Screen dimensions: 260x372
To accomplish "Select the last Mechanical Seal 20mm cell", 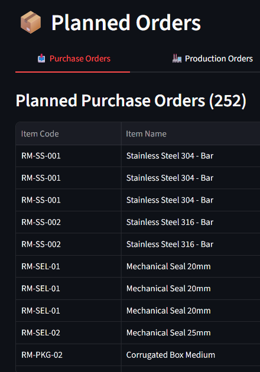I will [190, 311].
